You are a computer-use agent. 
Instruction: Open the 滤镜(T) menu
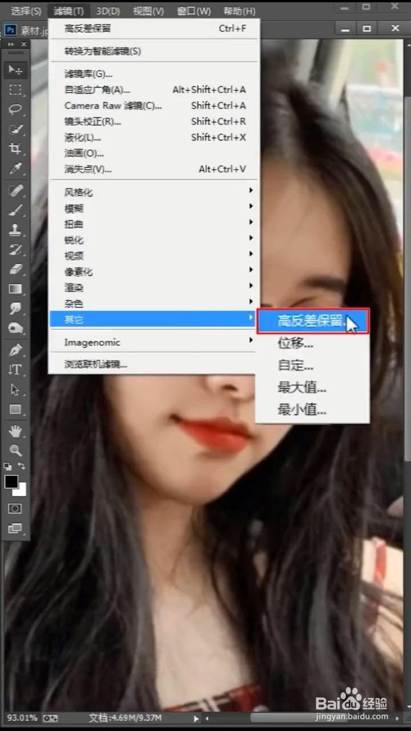(68, 11)
